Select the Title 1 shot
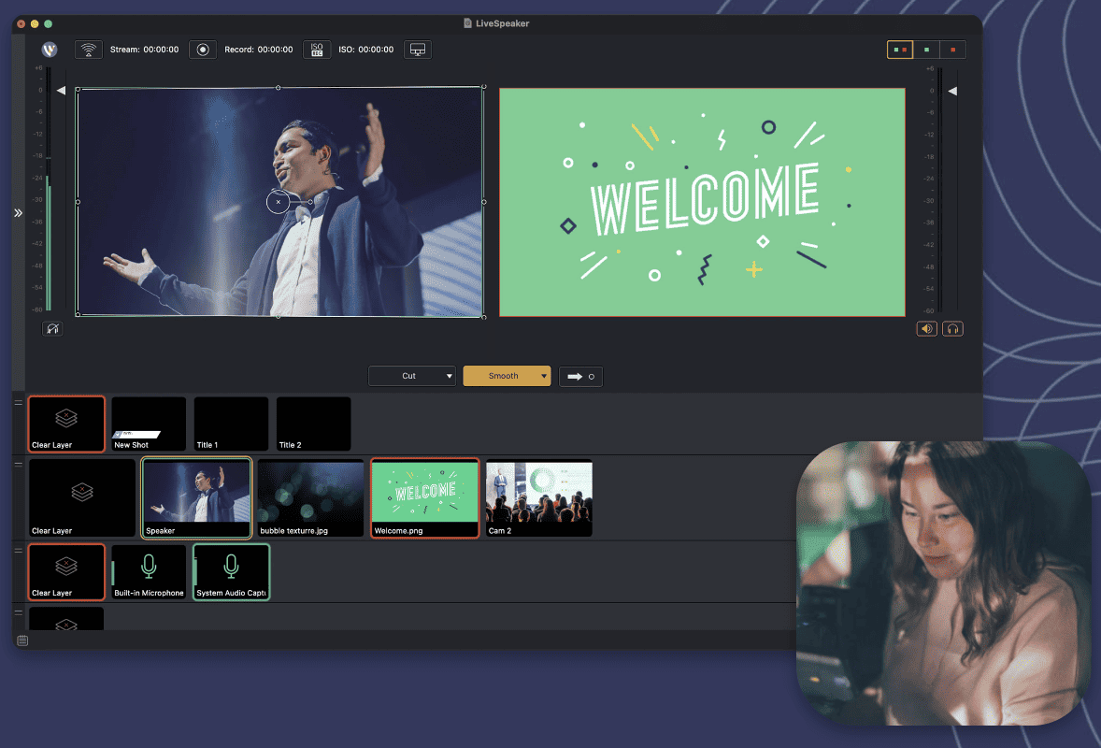Viewport: 1101px width, 748px height. [x=231, y=424]
